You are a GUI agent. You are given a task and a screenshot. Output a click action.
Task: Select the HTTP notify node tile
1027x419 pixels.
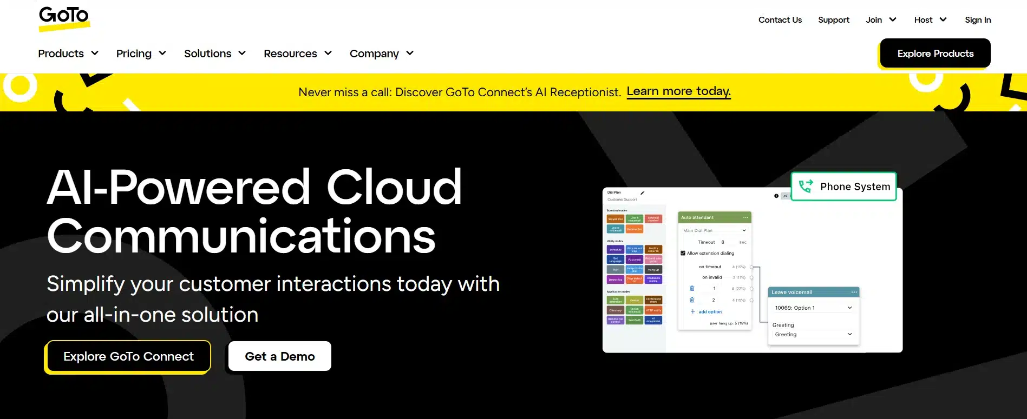click(653, 310)
